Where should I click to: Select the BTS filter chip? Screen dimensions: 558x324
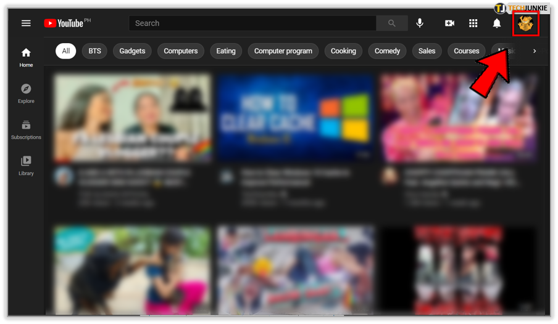[x=94, y=51]
